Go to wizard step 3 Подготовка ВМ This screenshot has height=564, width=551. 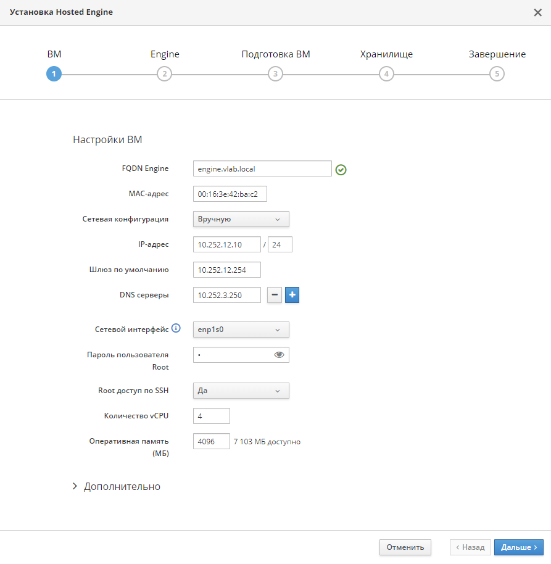[275, 73]
